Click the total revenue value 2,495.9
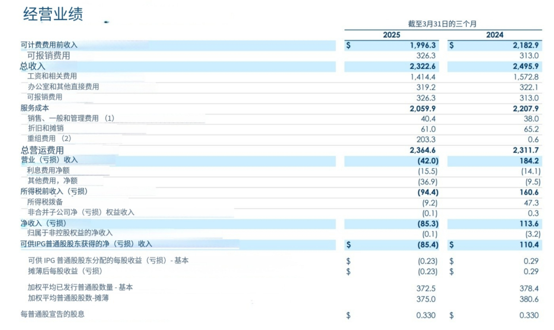The width and height of the screenshot is (554, 330). (x=526, y=66)
